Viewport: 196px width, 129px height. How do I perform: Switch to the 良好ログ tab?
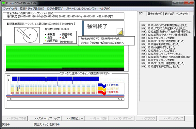tap(169, 14)
